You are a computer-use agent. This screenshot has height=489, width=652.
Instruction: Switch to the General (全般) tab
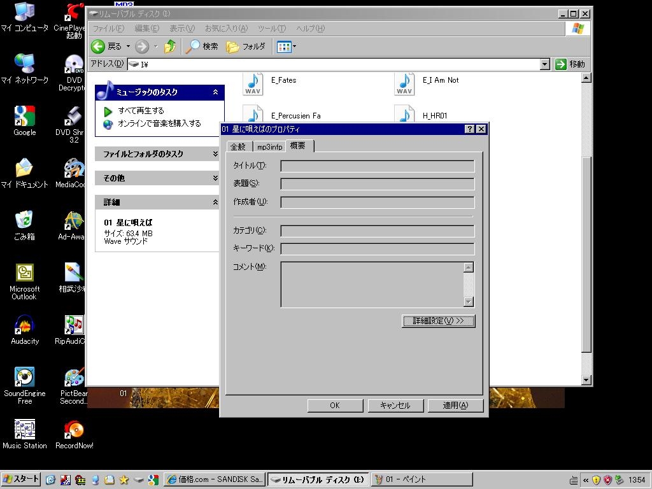tap(238, 147)
